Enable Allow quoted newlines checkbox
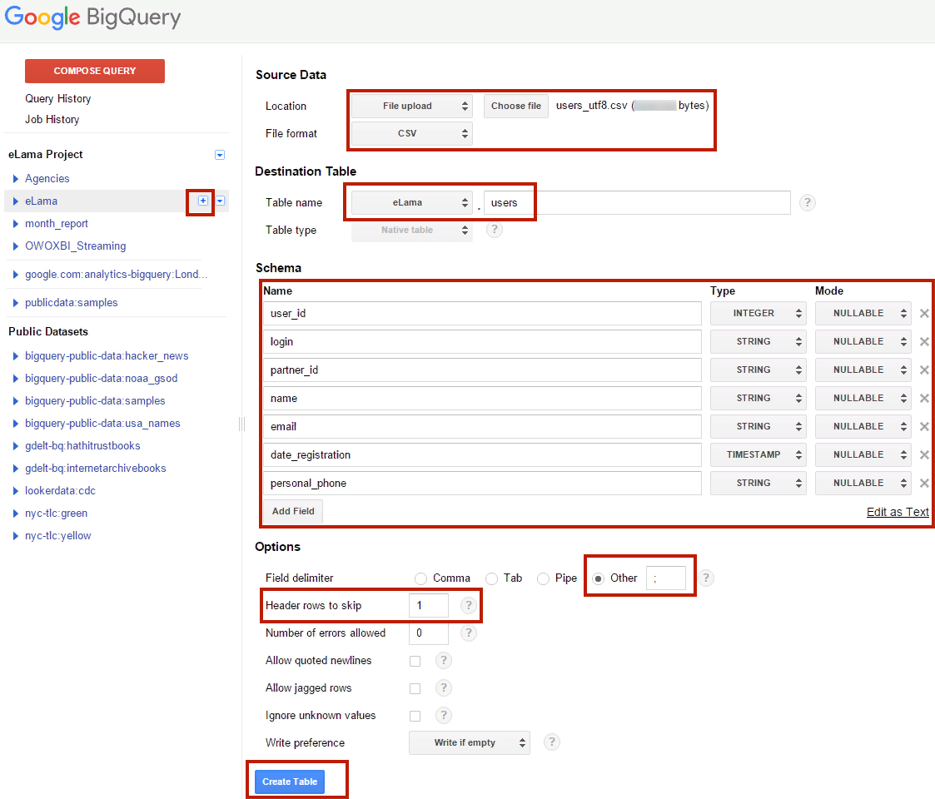This screenshot has height=799, width=935. click(415, 662)
